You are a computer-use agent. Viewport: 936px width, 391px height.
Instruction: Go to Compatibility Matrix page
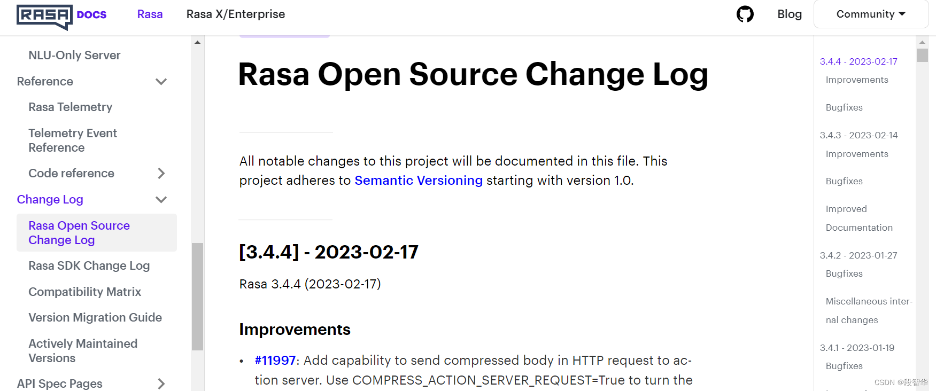click(84, 292)
